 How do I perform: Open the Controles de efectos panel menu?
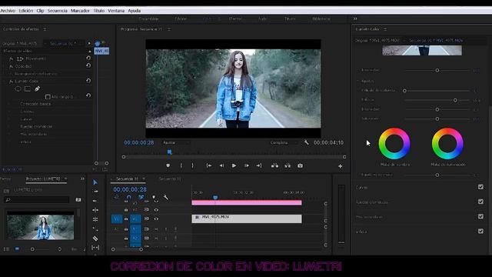pyautogui.click(x=45, y=29)
